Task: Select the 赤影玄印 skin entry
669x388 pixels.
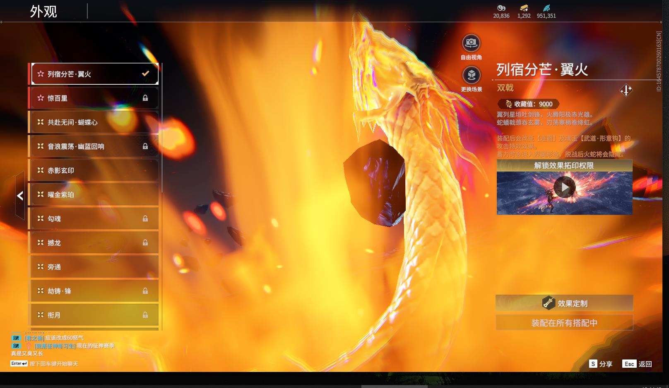Action: click(x=94, y=170)
